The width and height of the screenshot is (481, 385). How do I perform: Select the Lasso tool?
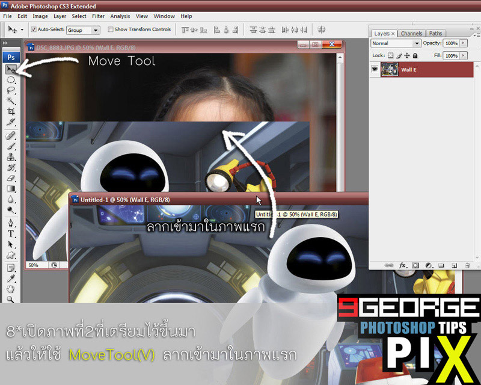coord(11,91)
